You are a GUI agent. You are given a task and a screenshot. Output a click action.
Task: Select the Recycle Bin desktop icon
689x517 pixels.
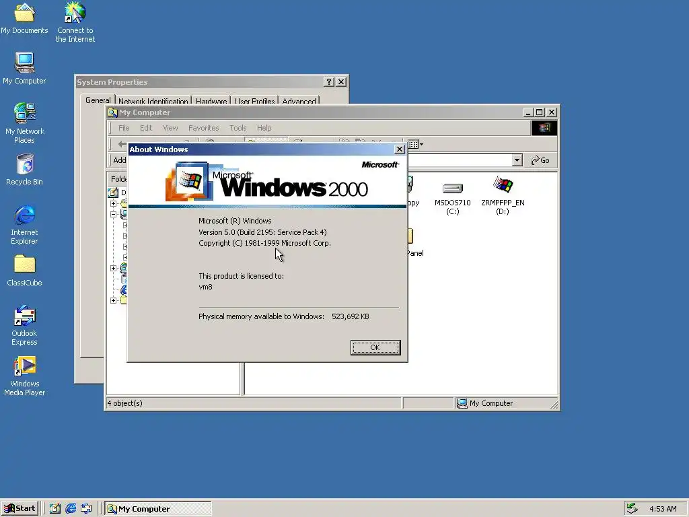coord(25,169)
